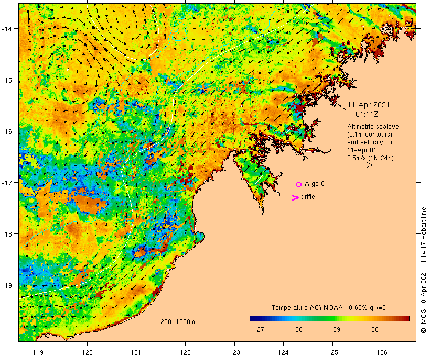Click the 'Argo 0' legend label
The width and height of the screenshot is (430, 356).
coord(315,184)
